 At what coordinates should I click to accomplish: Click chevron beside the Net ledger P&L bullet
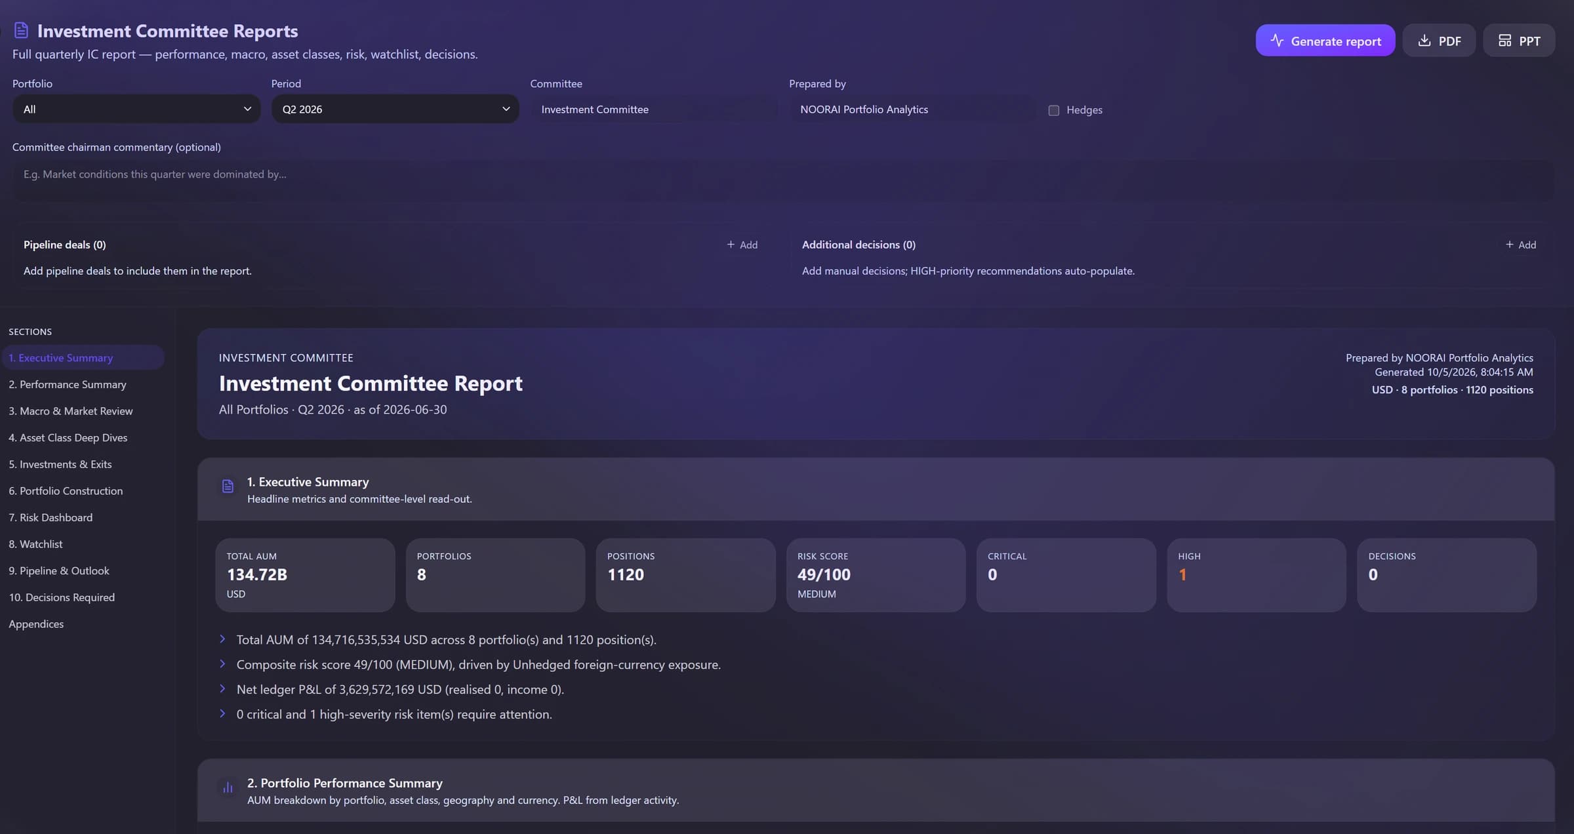point(222,688)
